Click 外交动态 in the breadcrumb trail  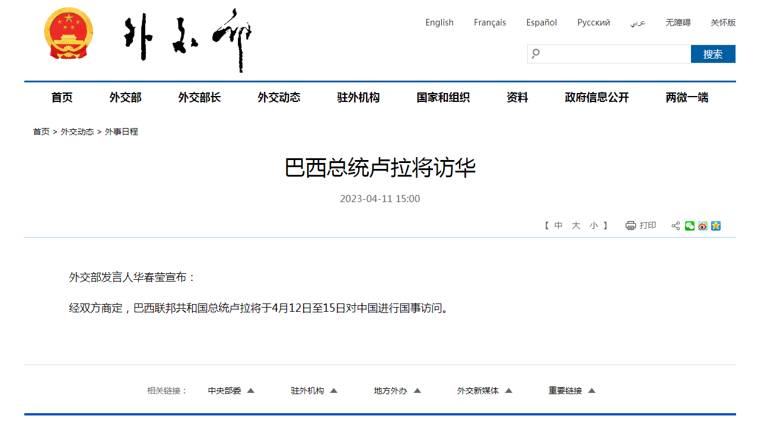pos(77,132)
